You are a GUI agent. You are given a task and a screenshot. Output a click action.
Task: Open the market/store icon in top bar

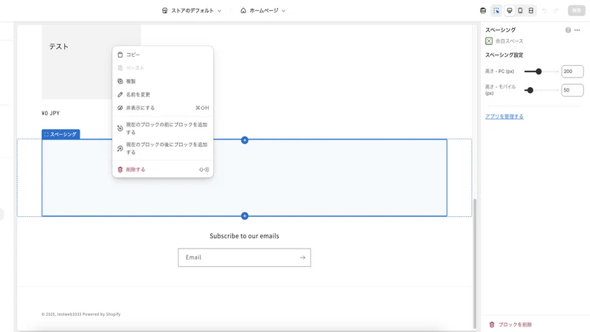(x=483, y=10)
